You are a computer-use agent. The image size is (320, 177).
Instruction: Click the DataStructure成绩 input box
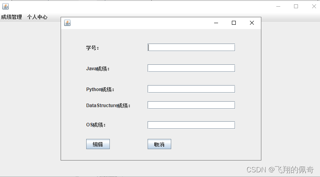click(191, 105)
